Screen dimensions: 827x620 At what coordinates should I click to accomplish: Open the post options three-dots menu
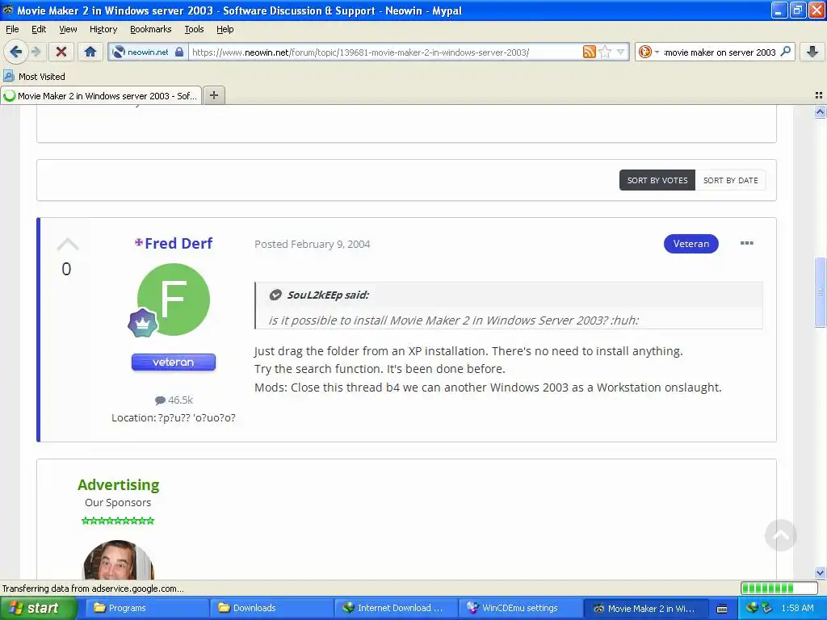pyautogui.click(x=746, y=243)
